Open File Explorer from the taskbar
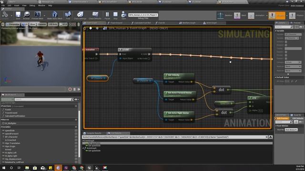305x171 pixels. pyautogui.click(x=27, y=168)
